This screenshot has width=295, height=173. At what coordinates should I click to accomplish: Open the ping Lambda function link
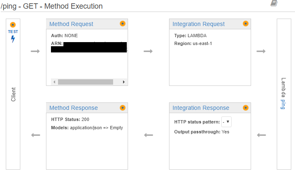tap(283, 104)
